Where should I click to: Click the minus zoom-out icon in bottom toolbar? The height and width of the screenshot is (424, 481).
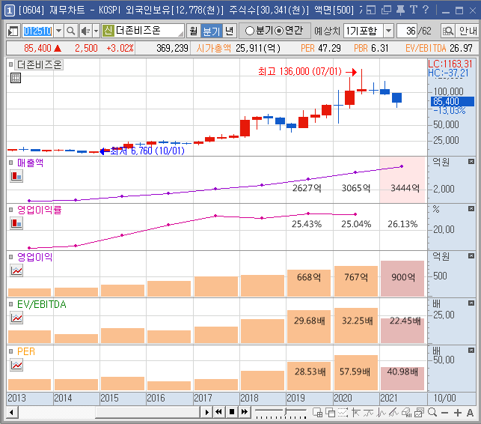point(445,413)
